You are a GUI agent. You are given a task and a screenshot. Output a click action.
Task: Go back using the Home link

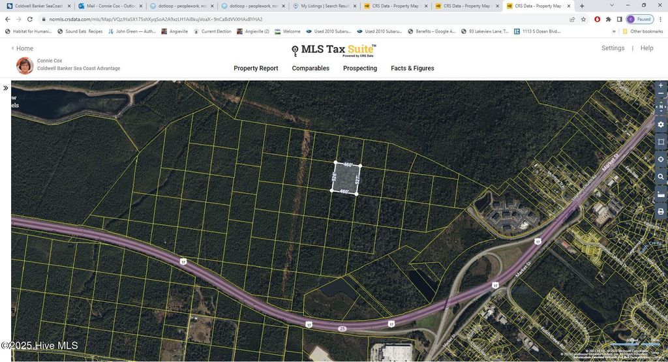pos(22,48)
